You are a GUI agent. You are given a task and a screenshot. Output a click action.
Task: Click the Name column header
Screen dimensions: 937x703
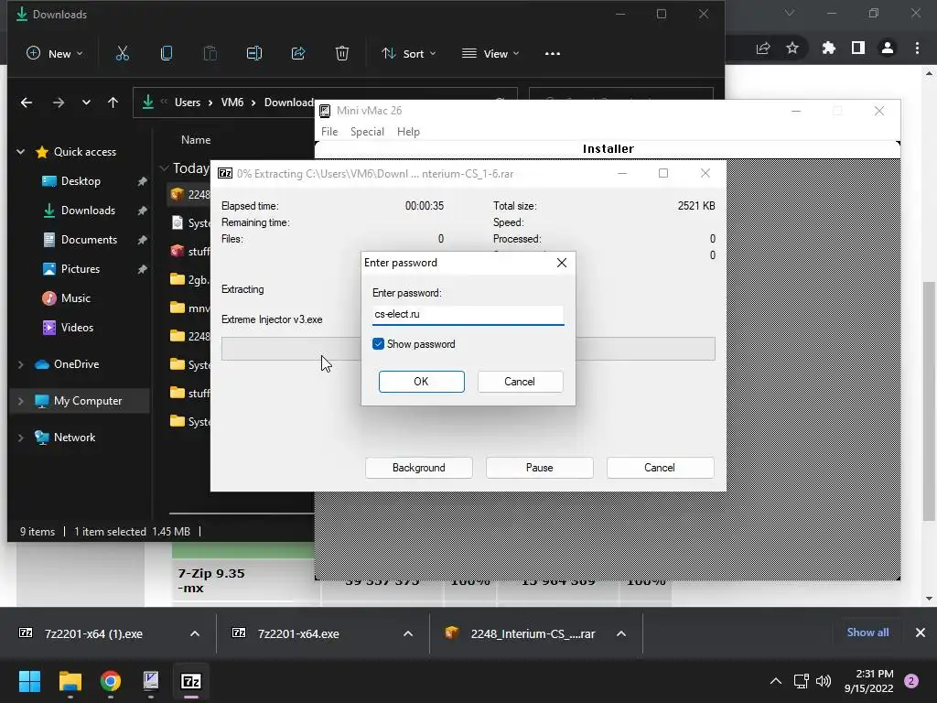(196, 140)
